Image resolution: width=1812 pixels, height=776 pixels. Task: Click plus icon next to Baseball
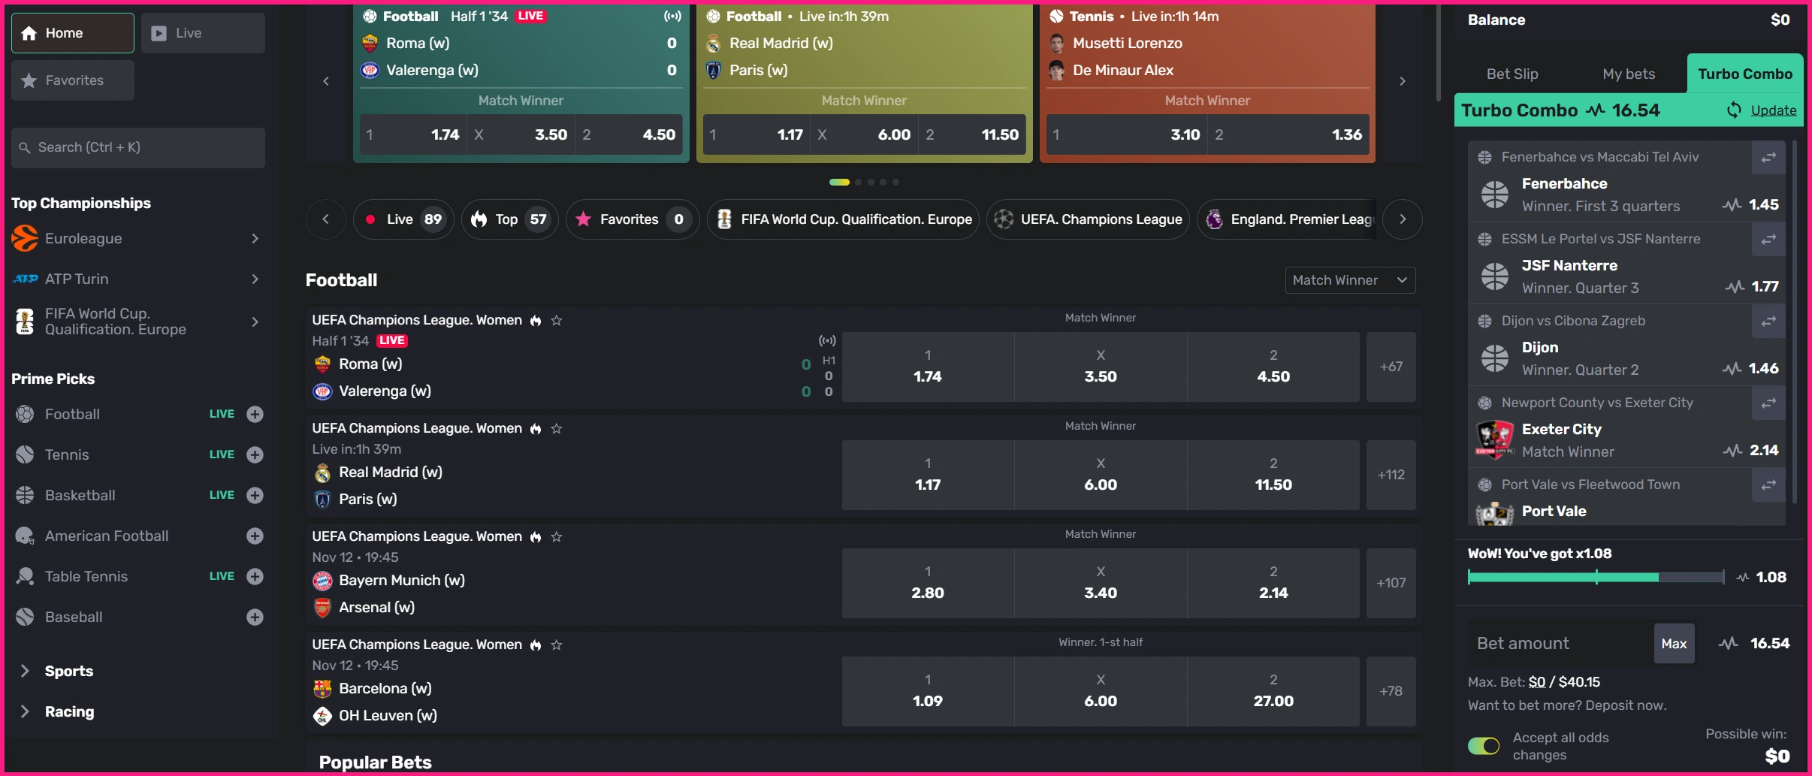(x=255, y=617)
